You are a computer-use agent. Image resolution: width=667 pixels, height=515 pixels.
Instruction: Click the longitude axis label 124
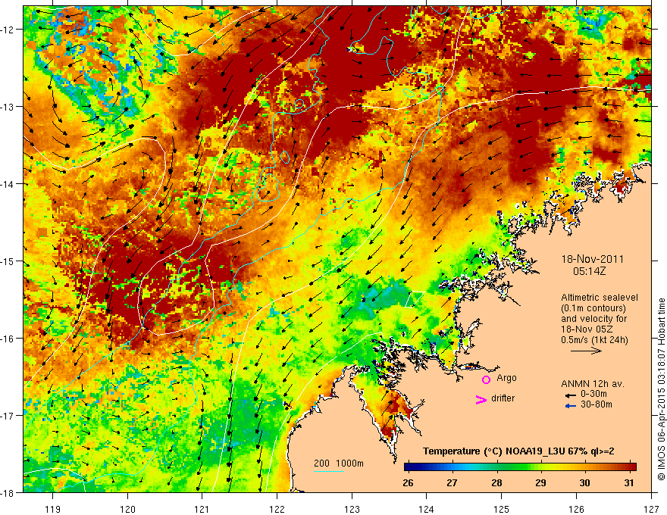point(427,510)
